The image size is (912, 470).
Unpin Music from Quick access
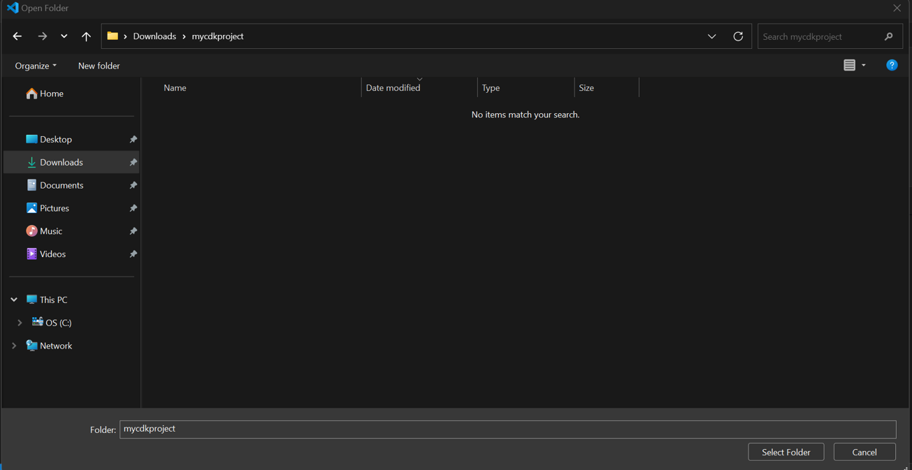[x=133, y=230]
